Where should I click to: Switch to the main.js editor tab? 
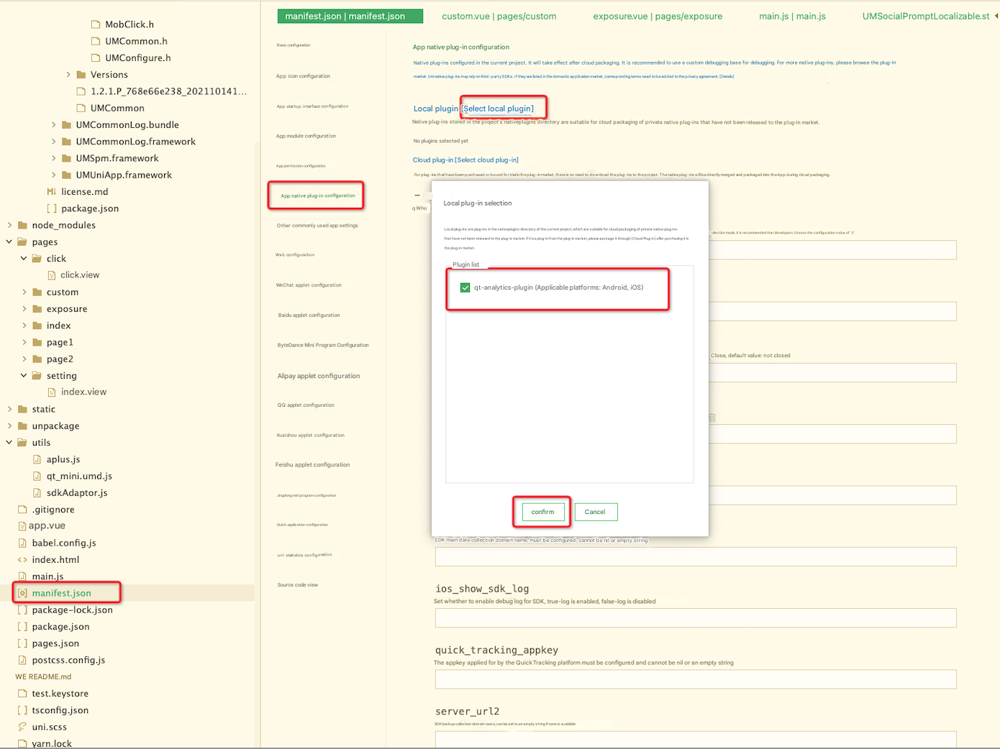[792, 16]
